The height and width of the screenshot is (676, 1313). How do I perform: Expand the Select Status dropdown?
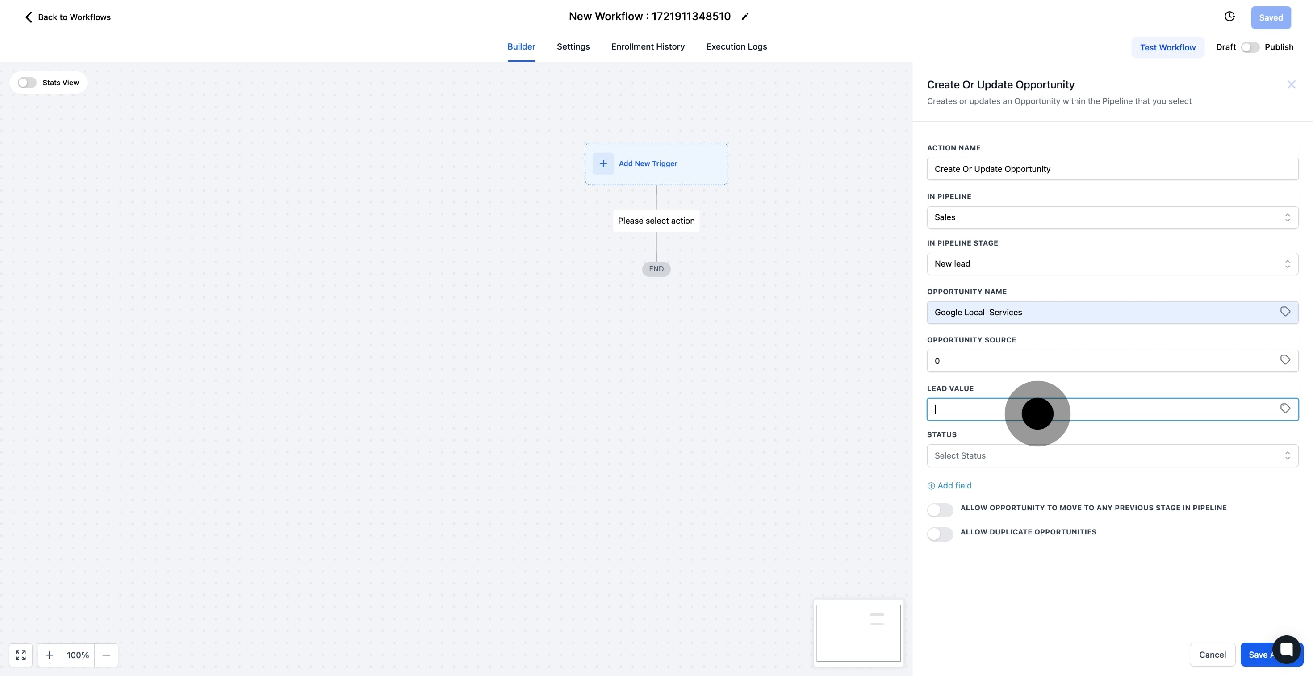click(x=1112, y=455)
